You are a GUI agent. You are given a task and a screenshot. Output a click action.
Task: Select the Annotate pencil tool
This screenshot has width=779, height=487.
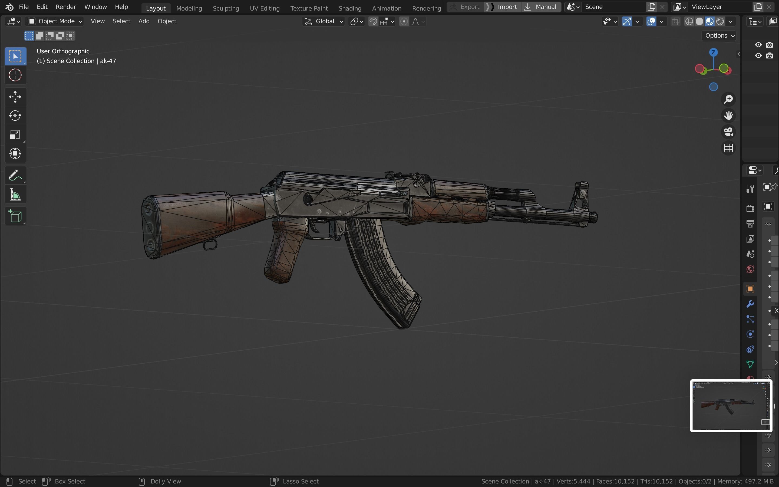15,176
